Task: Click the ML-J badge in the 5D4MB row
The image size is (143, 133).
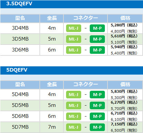Action: click(x=74, y=94)
